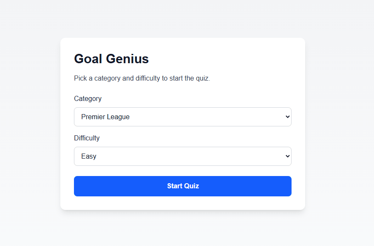Click the Easy selected value
Viewport: 374px width, 246px height.
click(89, 157)
